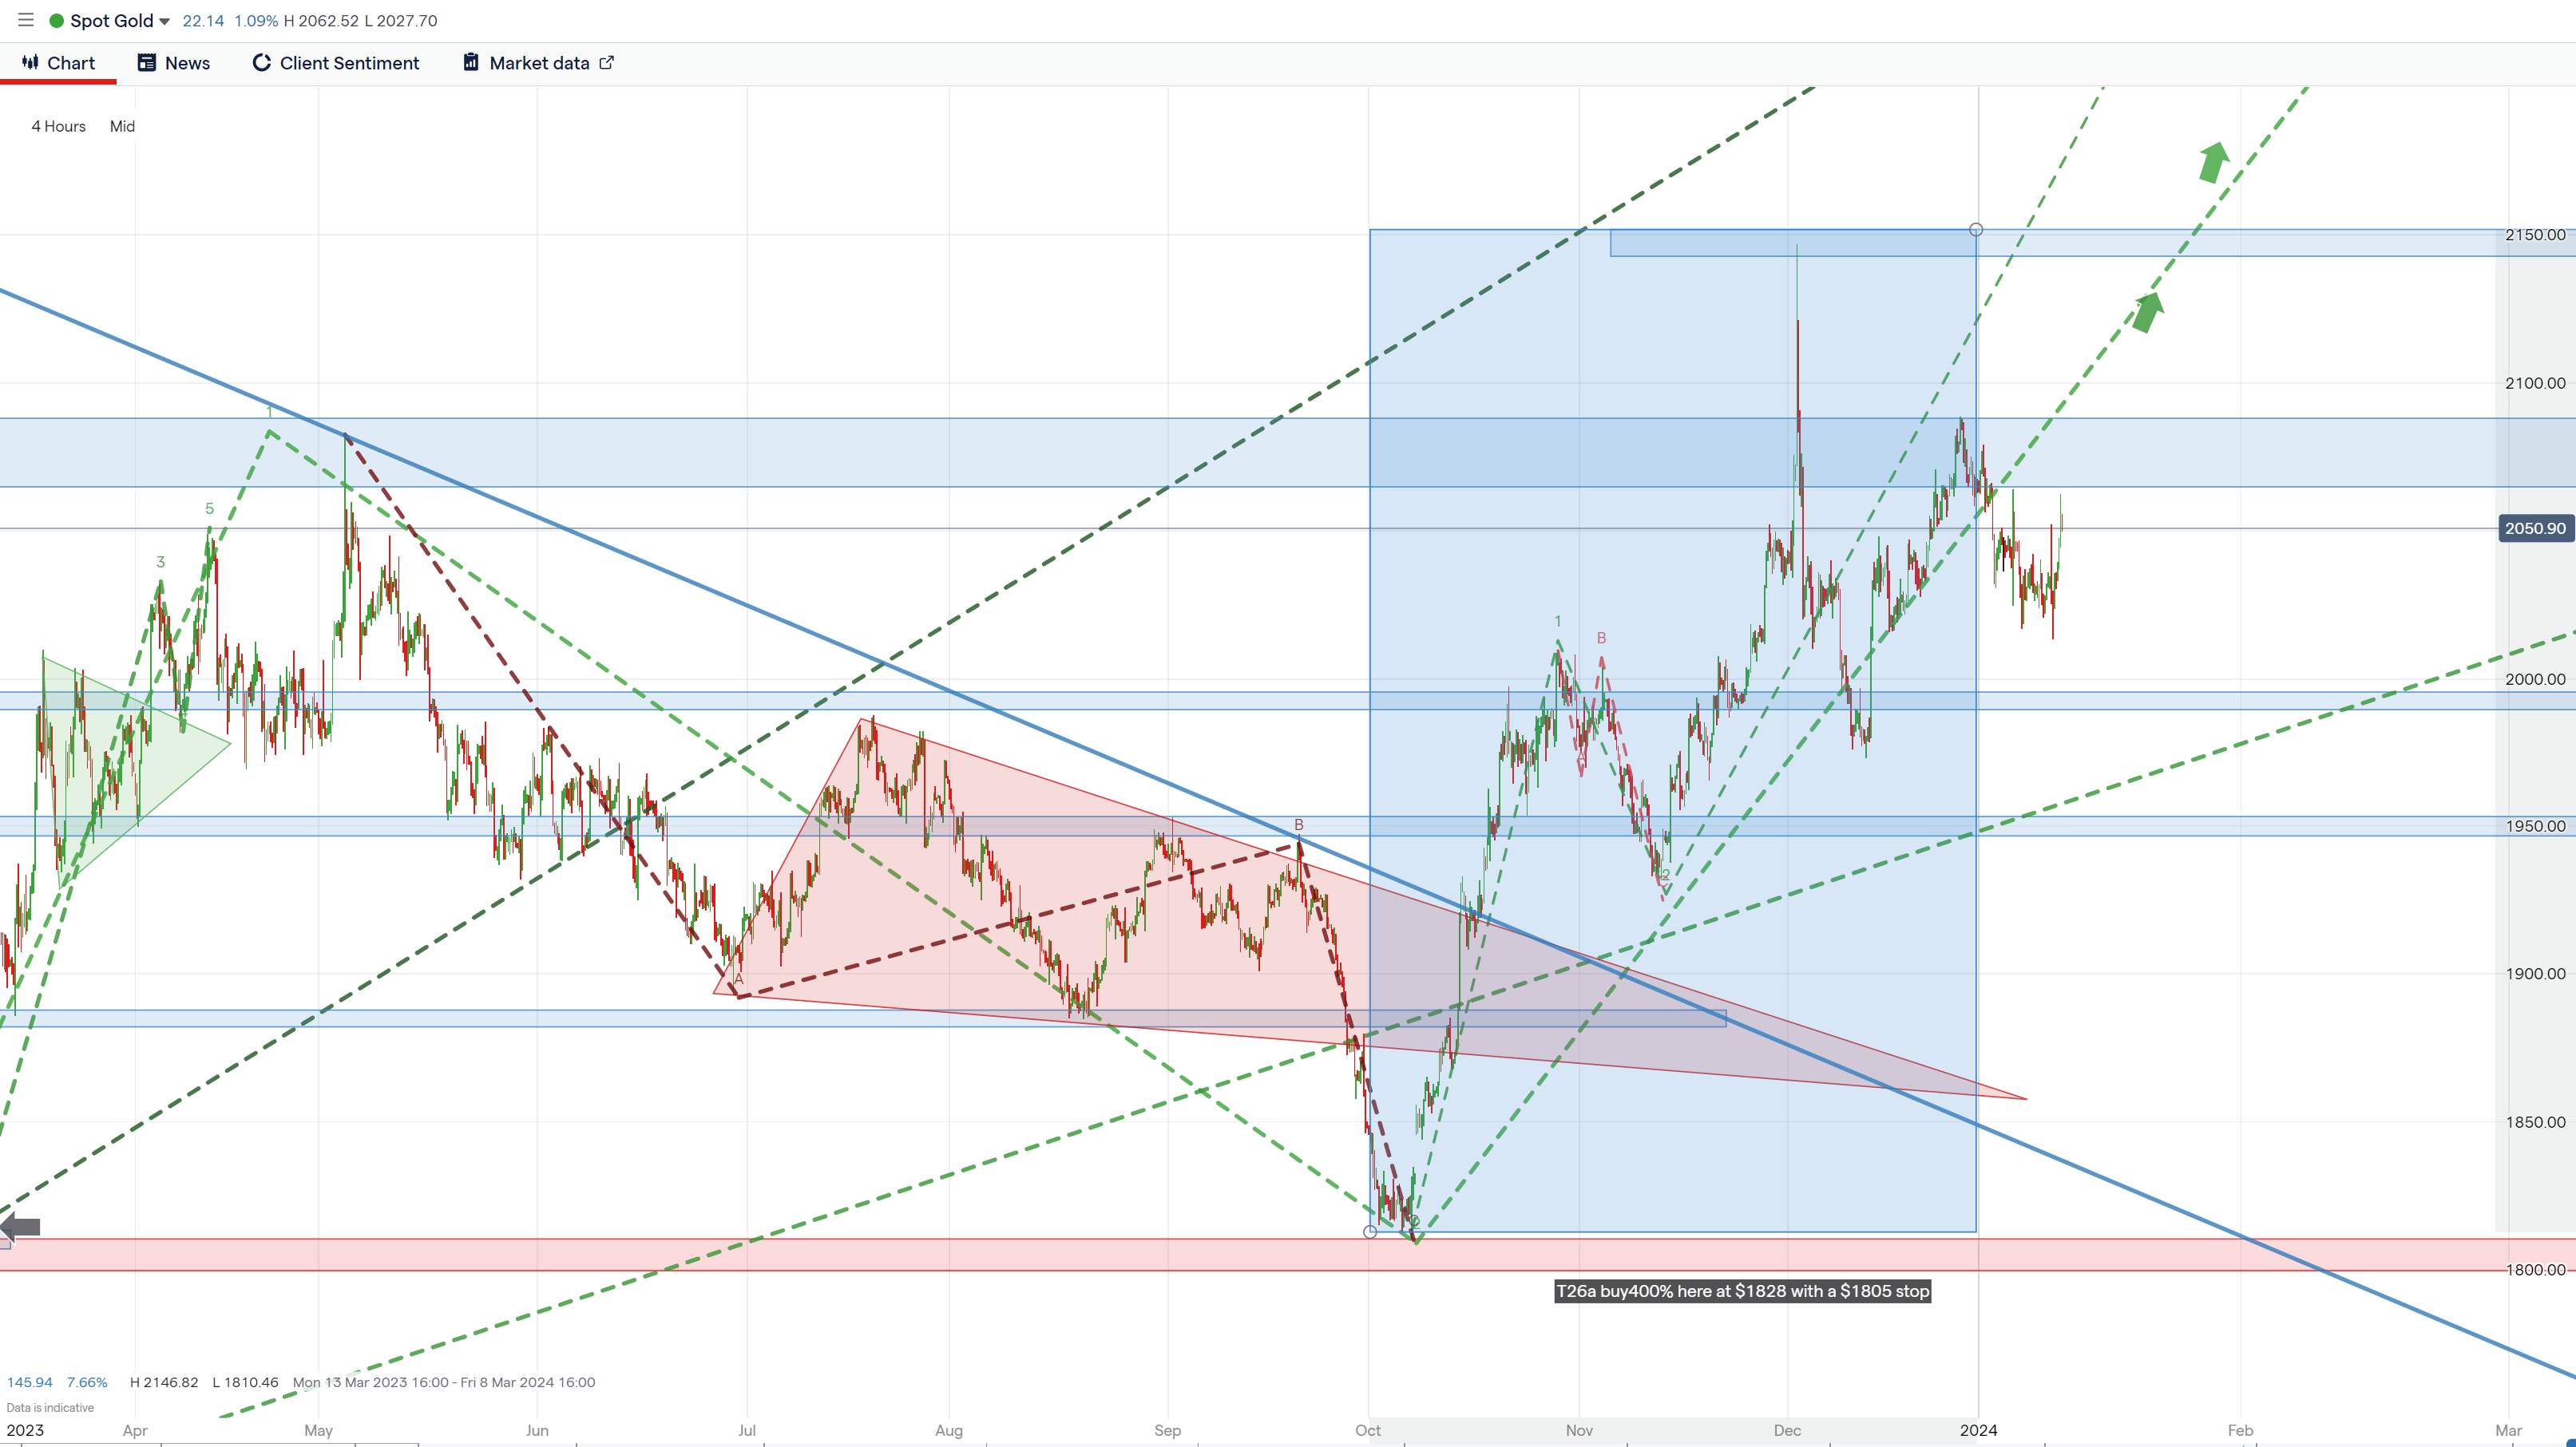This screenshot has width=2576, height=1447.
Task: Grab rectangle's top-right circle handle
Action: 1976,230
